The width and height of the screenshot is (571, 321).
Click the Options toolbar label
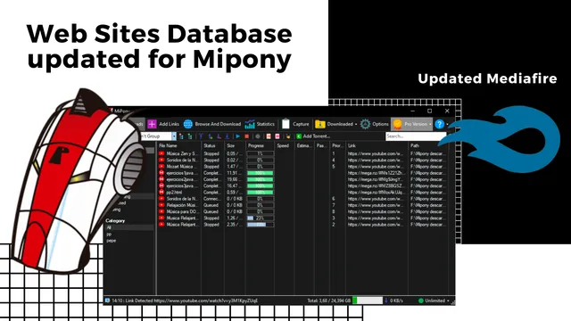[x=381, y=124]
